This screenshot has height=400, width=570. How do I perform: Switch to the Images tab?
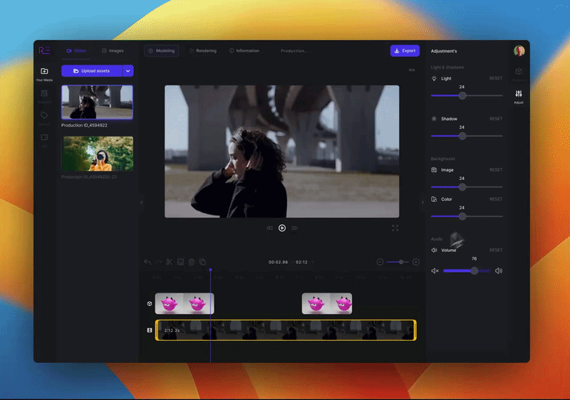[x=113, y=51]
